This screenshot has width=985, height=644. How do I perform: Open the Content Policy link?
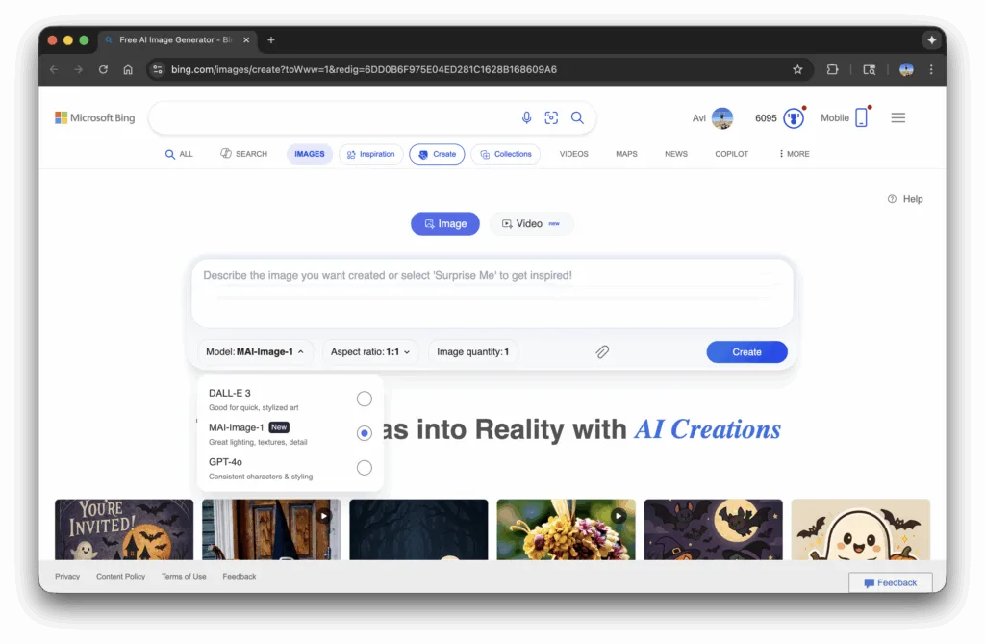pos(120,576)
